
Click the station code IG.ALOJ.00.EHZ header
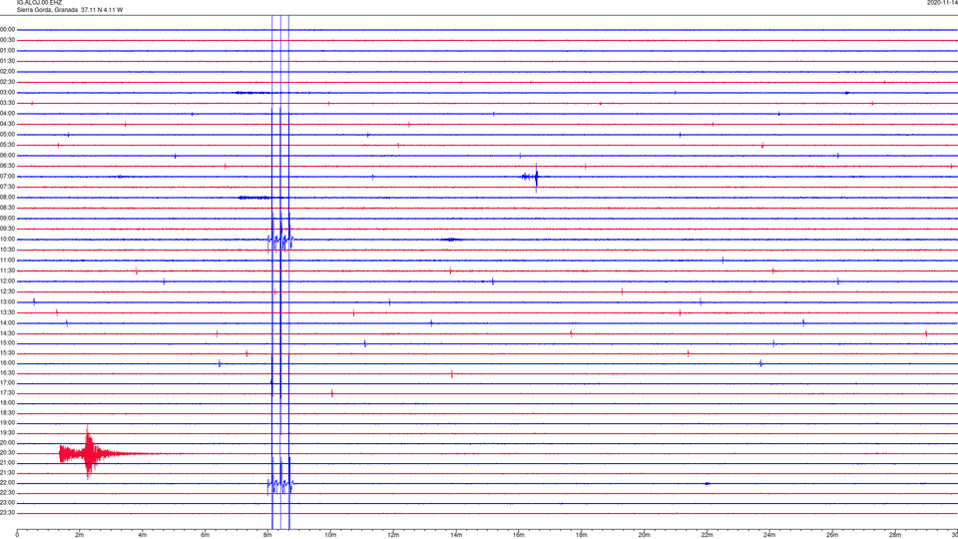[x=39, y=3]
